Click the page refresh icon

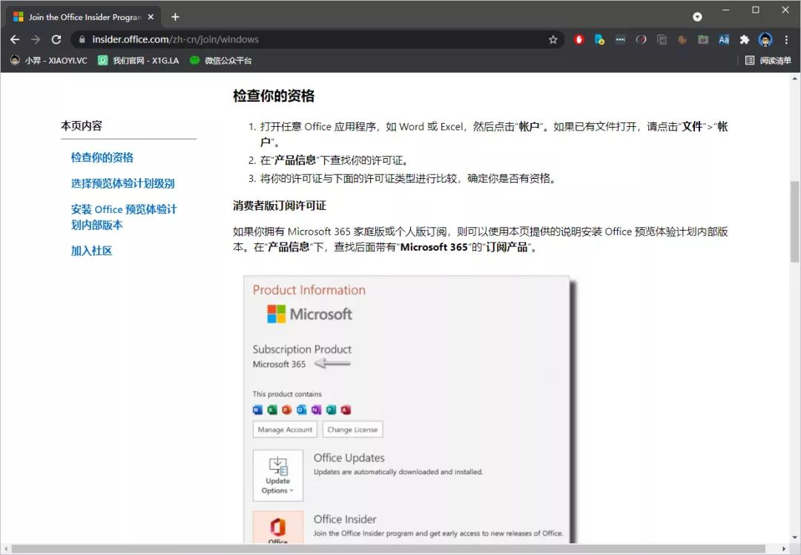(56, 39)
